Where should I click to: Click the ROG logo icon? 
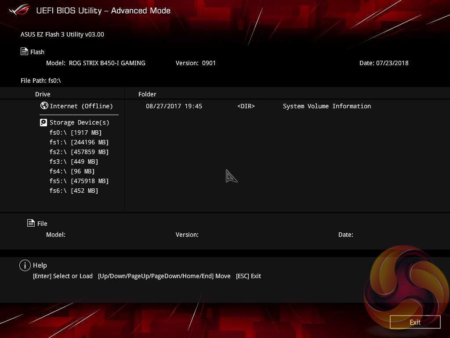pyautogui.click(x=19, y=10)
